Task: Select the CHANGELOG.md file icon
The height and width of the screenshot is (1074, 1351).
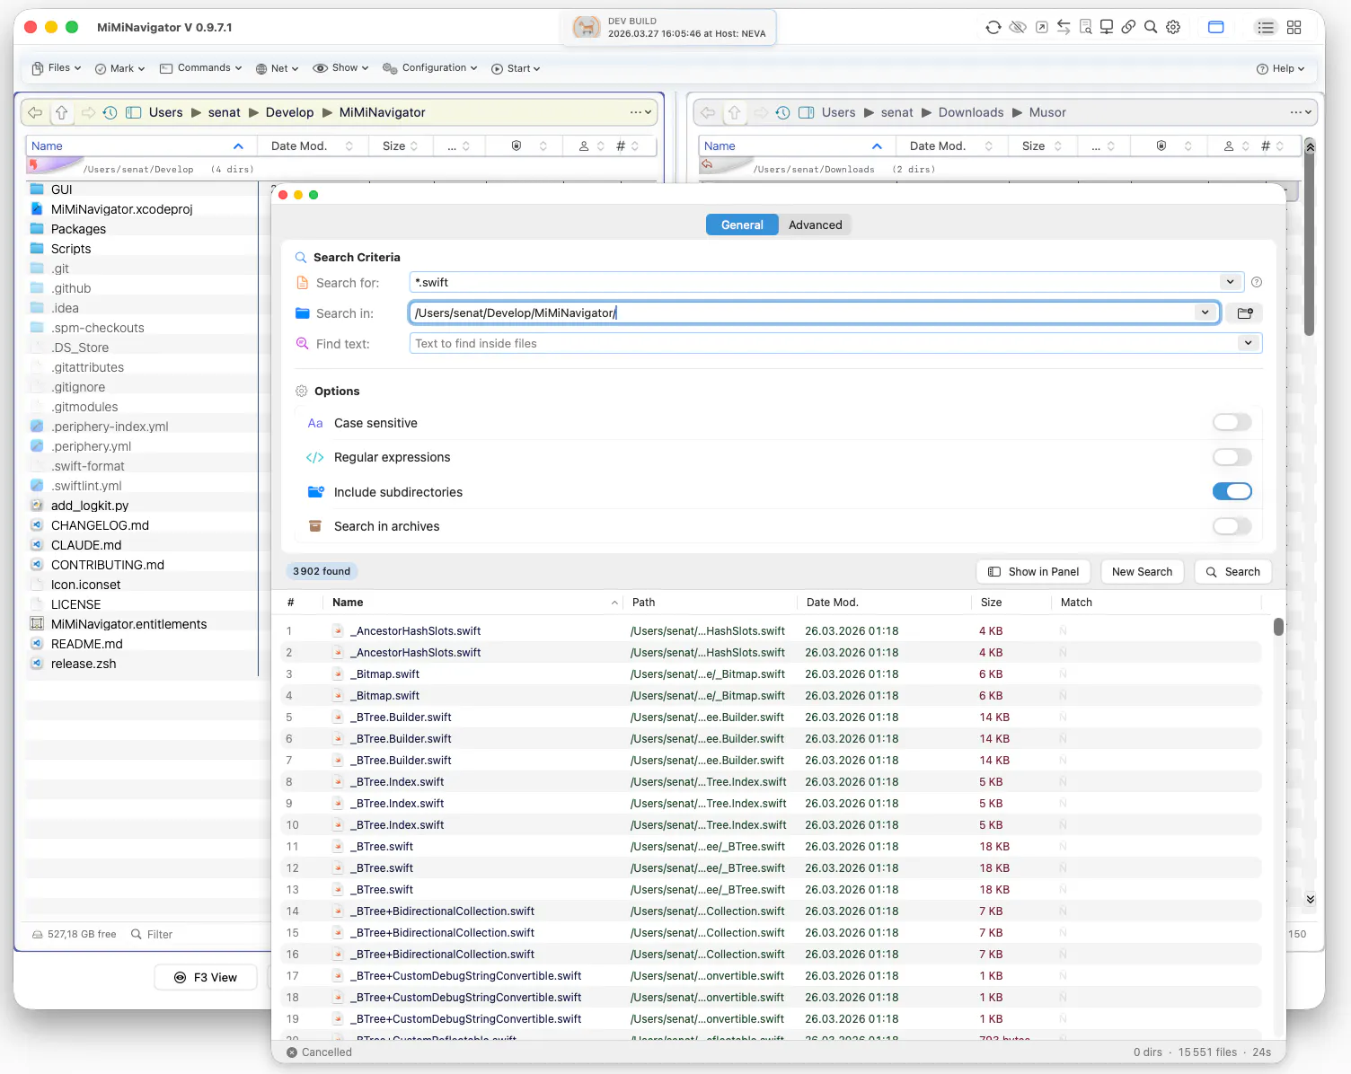Action: pos(37,525)
